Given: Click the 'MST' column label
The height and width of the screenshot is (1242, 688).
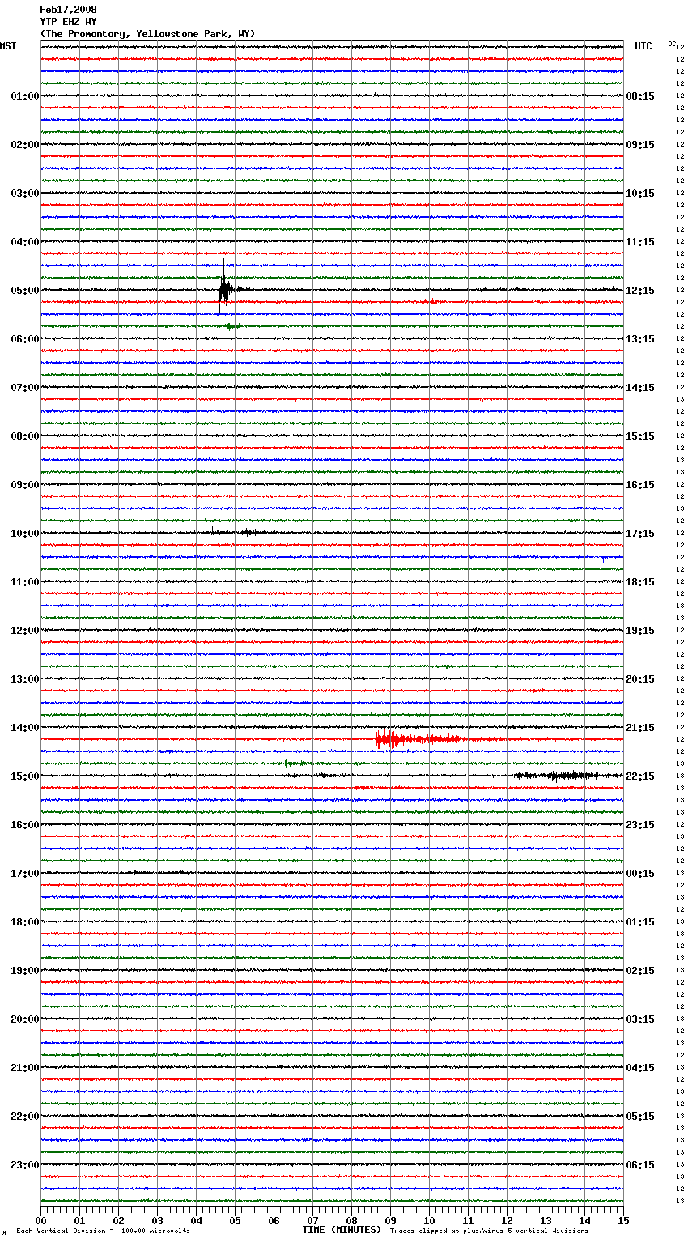Looking at the screenshot, I should point(8,46).
